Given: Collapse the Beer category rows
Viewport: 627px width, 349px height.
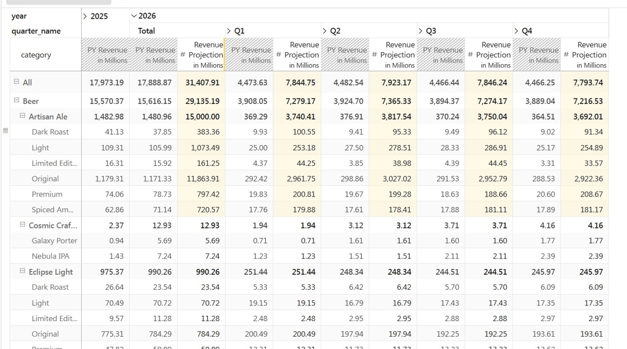Looking at the screenshot, I should pos(16,100).
